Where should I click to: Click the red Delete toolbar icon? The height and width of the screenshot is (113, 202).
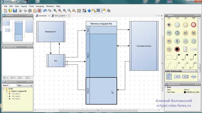coord(39,11)
